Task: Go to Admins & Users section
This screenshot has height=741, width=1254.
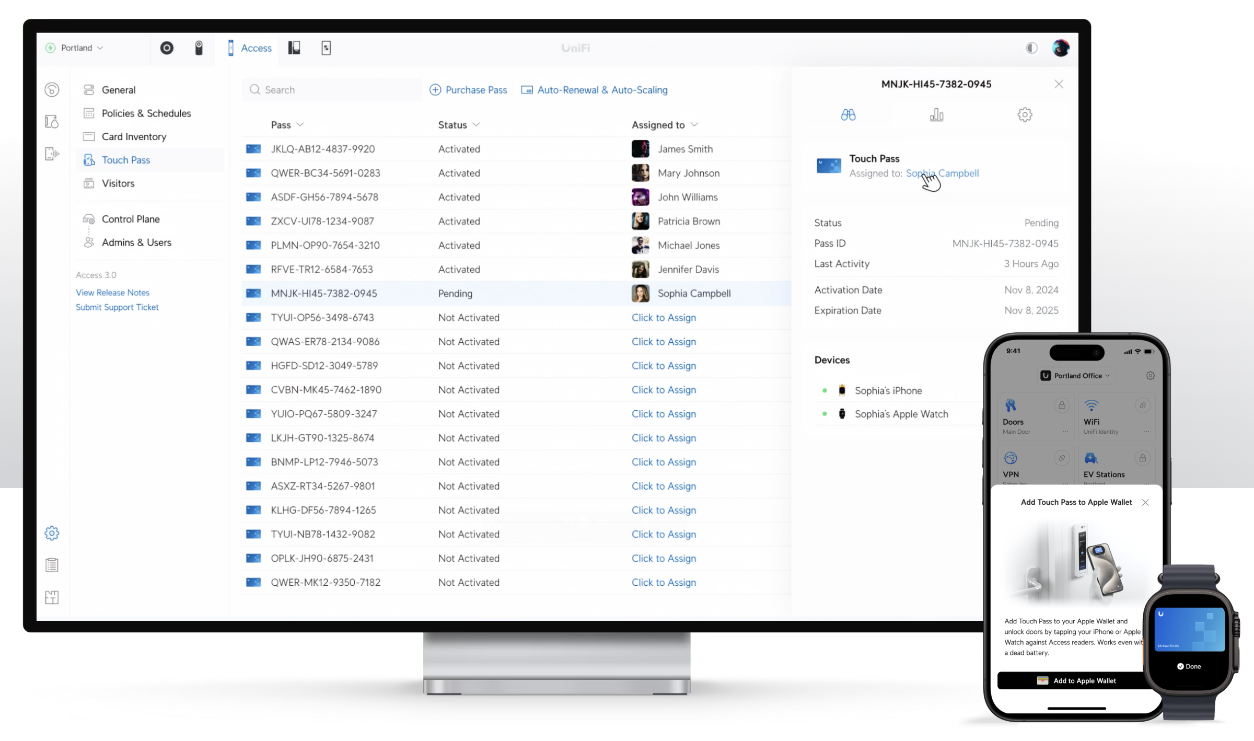Action: 136,242
